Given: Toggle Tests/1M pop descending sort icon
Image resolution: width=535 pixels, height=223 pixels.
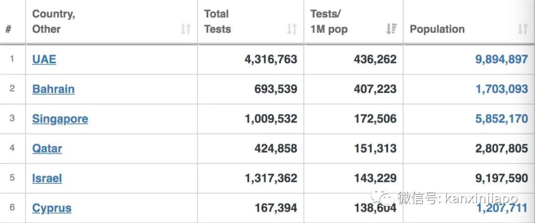Looking at the screenshot, I should (x=391, y=29).
